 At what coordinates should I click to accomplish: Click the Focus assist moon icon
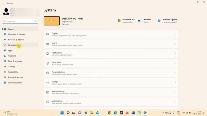[x=48, y=63]
